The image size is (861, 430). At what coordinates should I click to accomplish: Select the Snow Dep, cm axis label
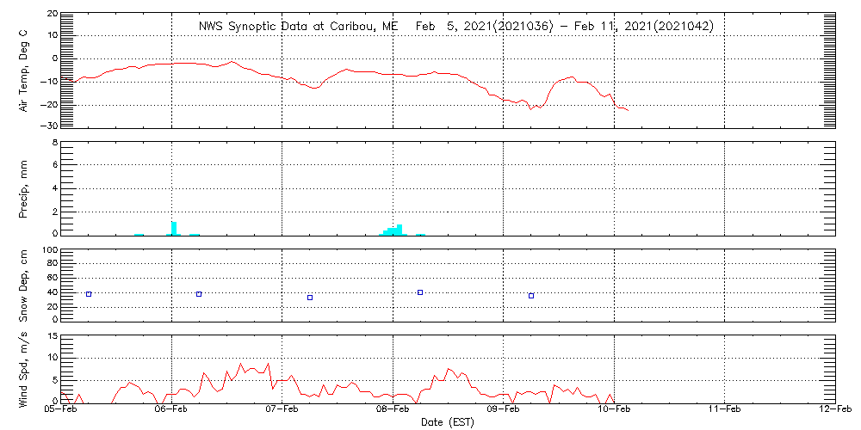24,286
